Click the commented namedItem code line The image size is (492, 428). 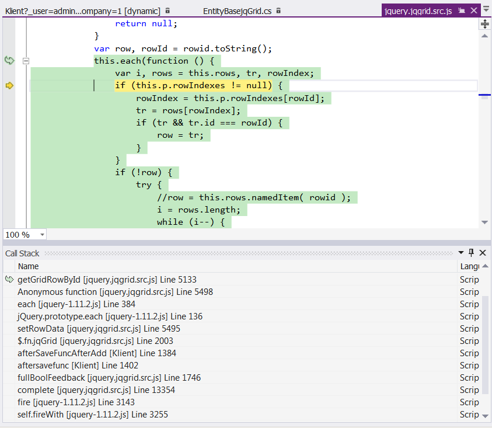coord(254,197)
